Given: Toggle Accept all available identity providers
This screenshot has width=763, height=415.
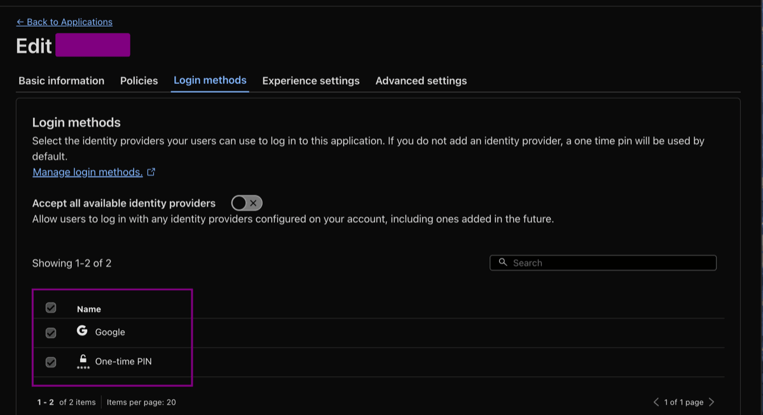Looking at the screenshot, I should 247,203.
